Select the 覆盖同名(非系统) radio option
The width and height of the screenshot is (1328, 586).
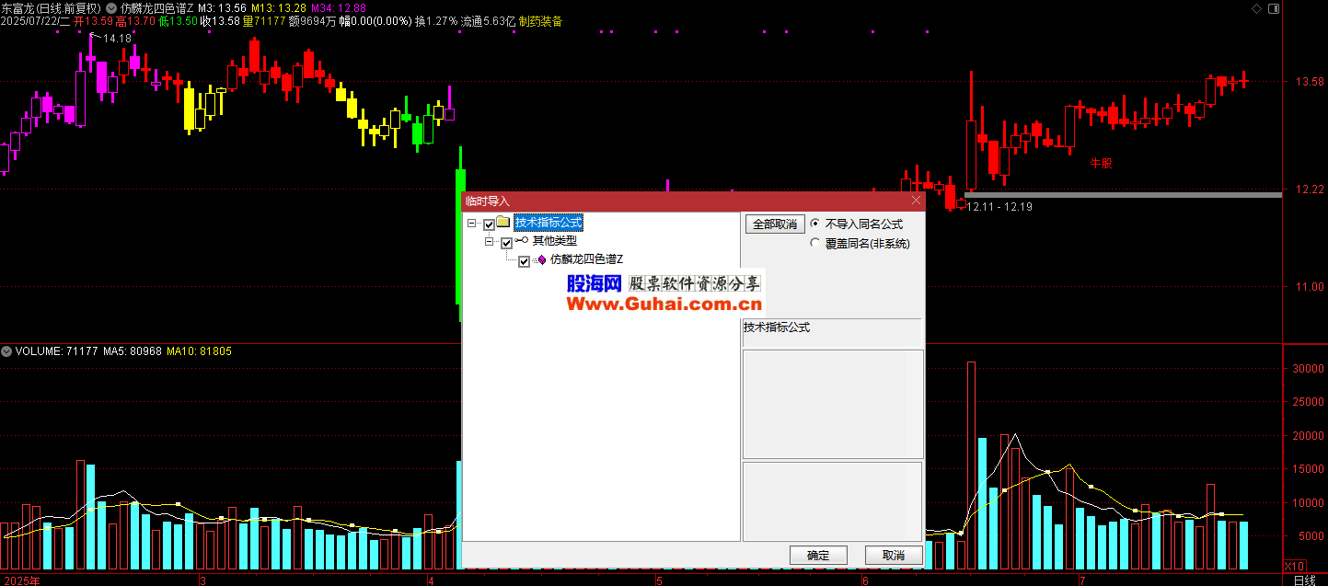[x=814, y=244]
